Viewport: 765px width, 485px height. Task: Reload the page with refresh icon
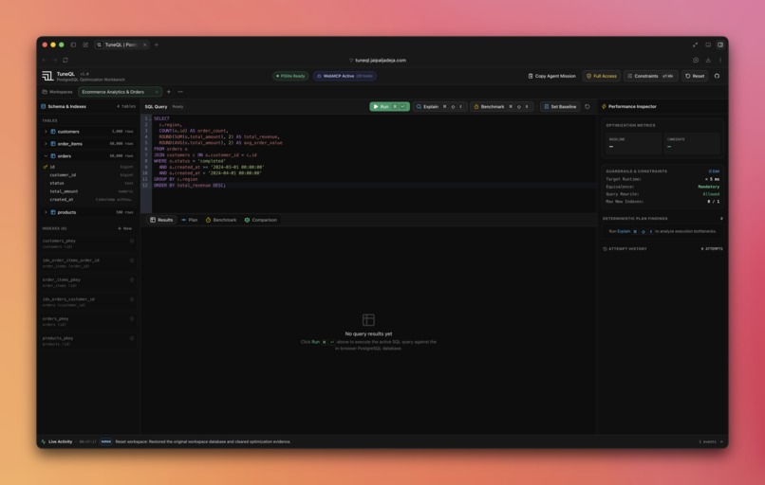tap(65, 60)
